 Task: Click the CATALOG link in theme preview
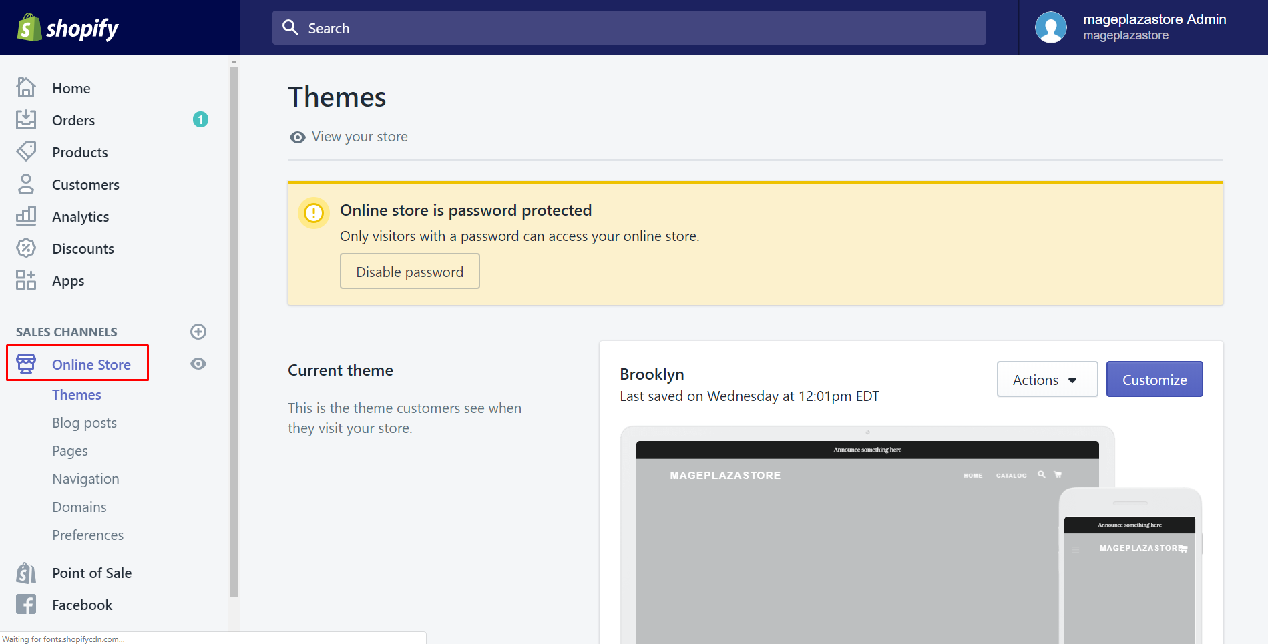click(1011, 475)
